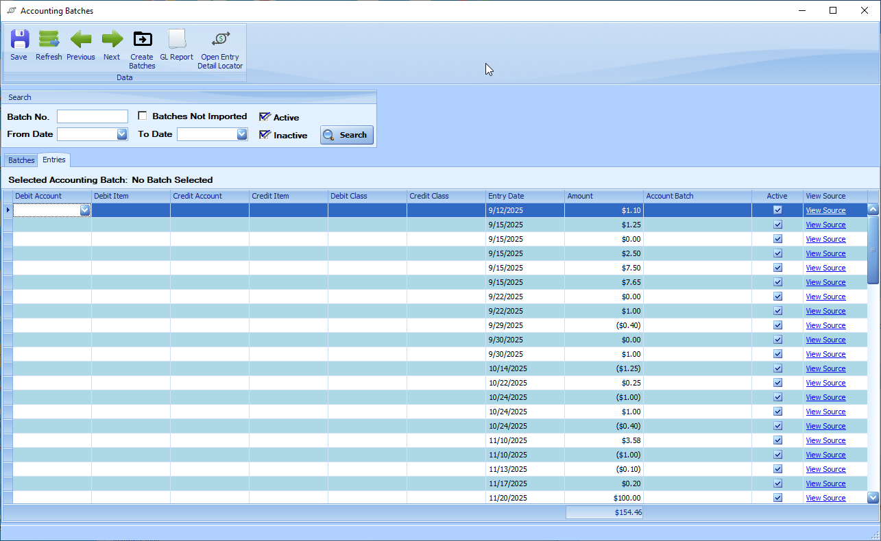Toggle Active checkbox for the $100.00 entry
Screen dimensions: 881x541
click(777, 498)
